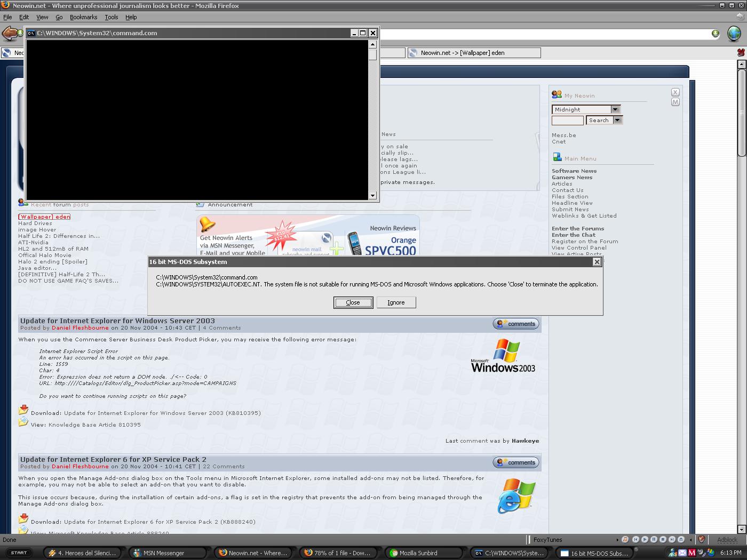Click scroll down arrow in command.com window

click(x=372, y=196)
